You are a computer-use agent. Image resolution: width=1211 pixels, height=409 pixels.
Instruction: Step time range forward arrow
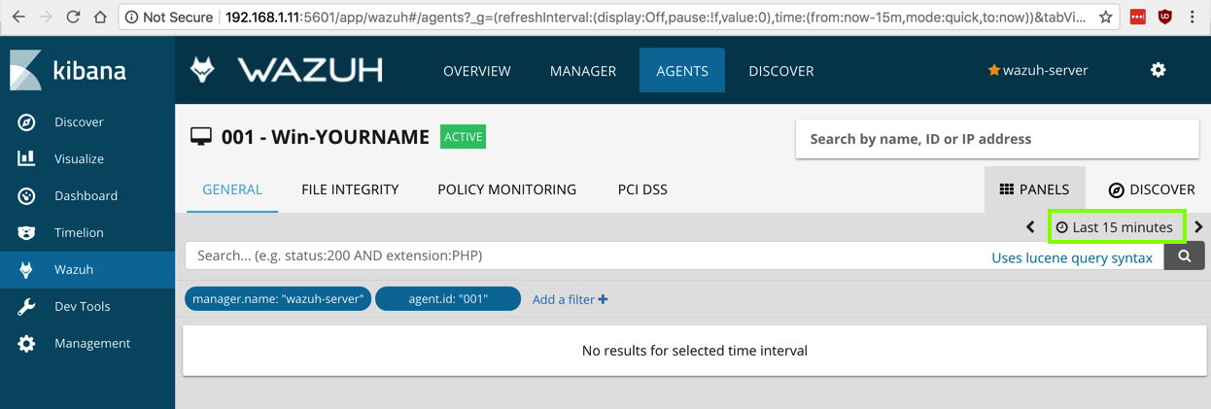(1198, 227)
